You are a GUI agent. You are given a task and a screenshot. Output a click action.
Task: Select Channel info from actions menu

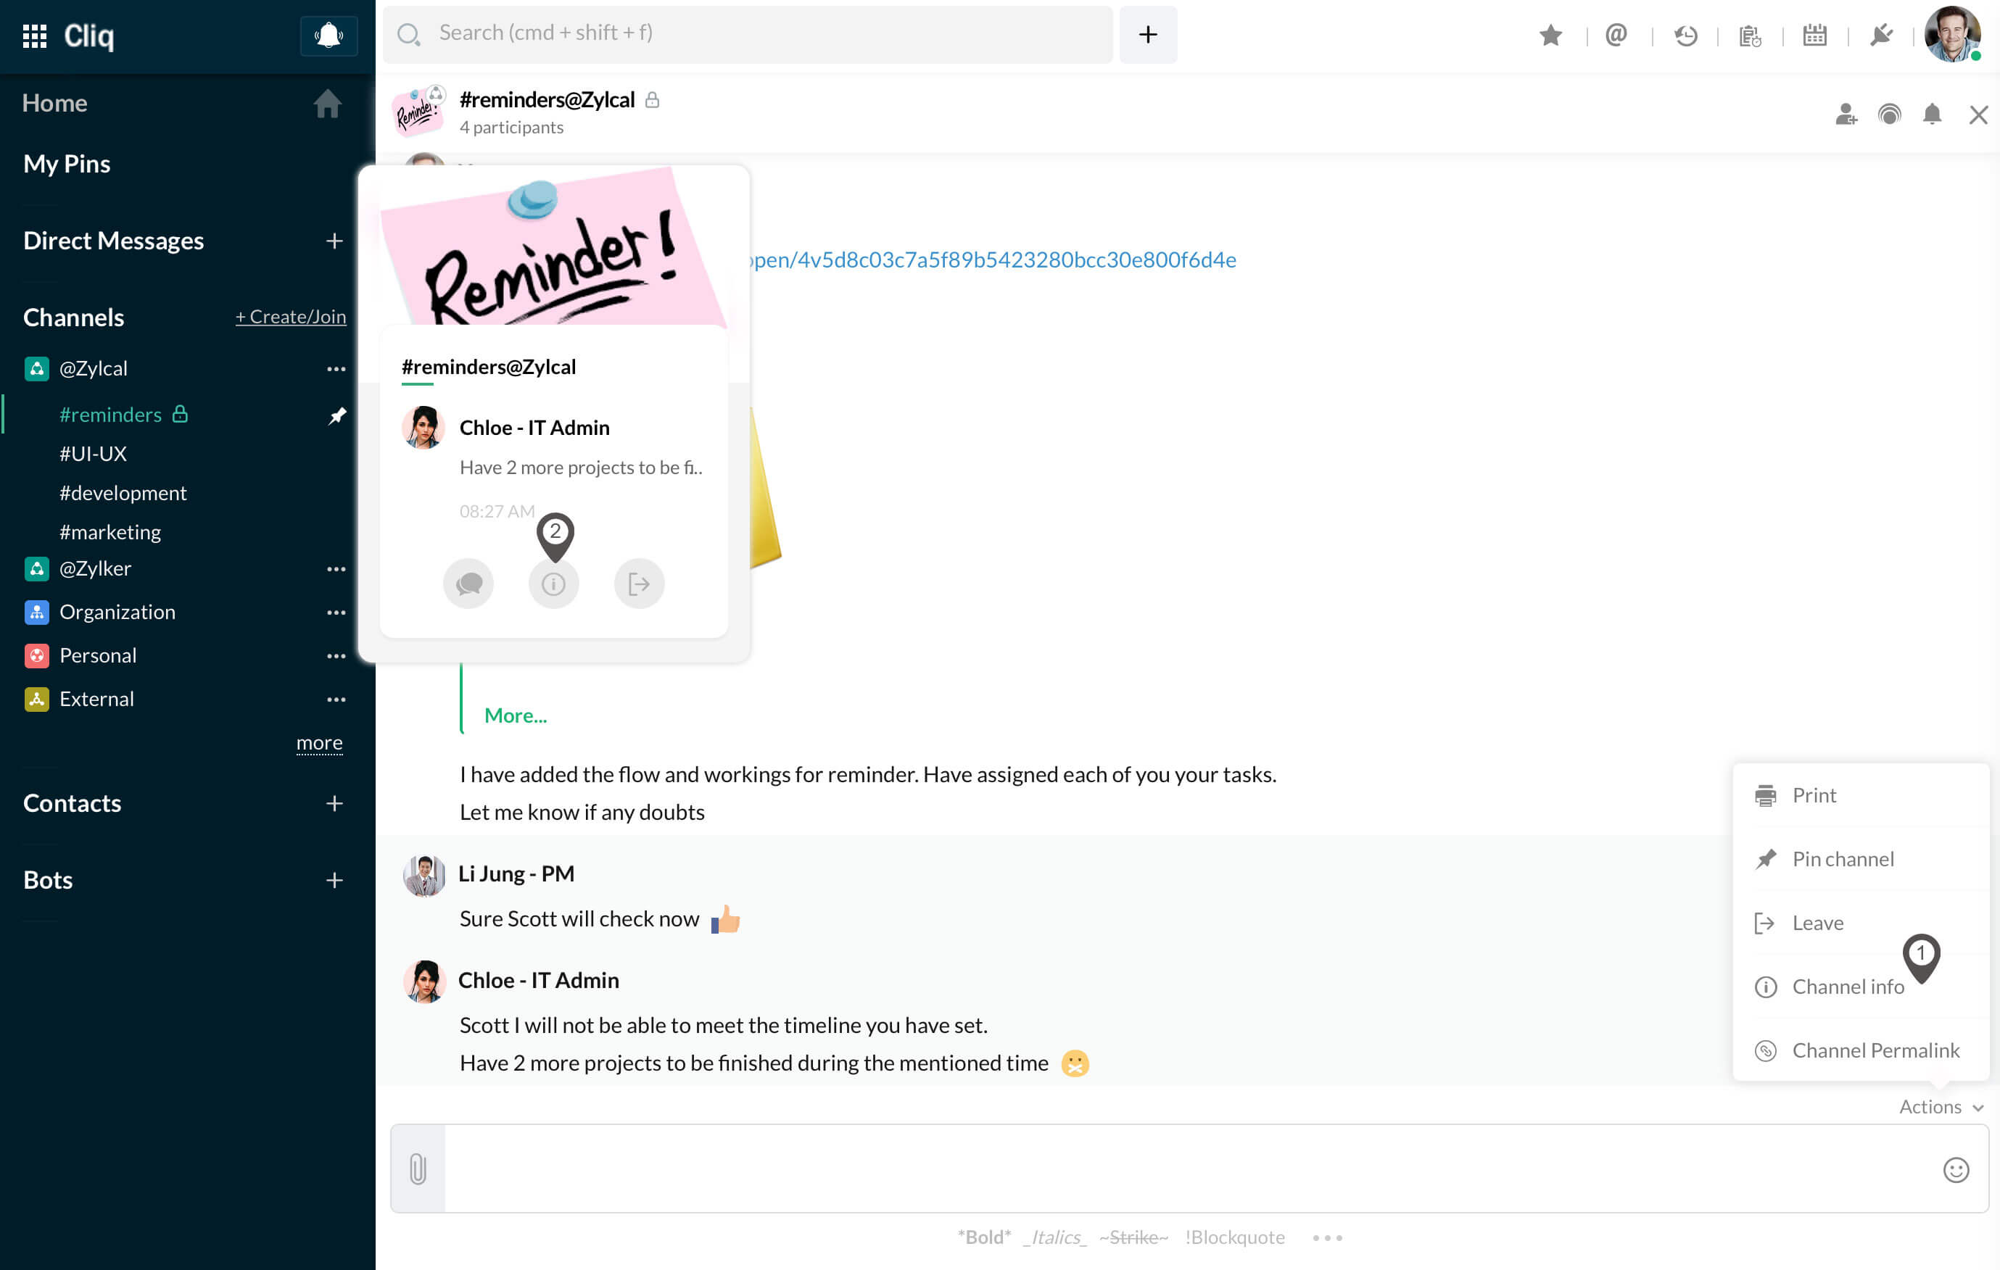pyautogui.click(x=1861, y=986)
